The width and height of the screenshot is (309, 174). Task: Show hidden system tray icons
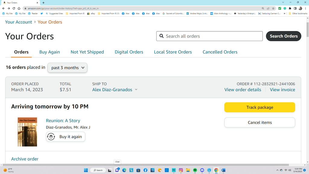pyautogui.click(x=277, y=170)
